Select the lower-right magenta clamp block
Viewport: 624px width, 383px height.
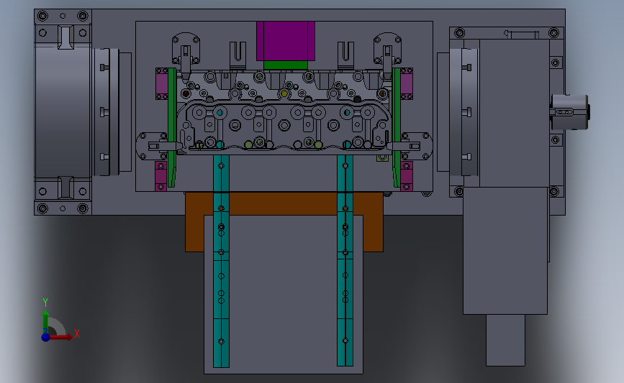tap(407, 176)
